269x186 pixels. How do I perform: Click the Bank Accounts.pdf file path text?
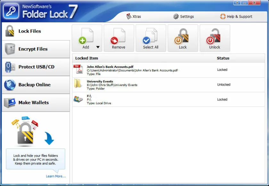point(132,71)
